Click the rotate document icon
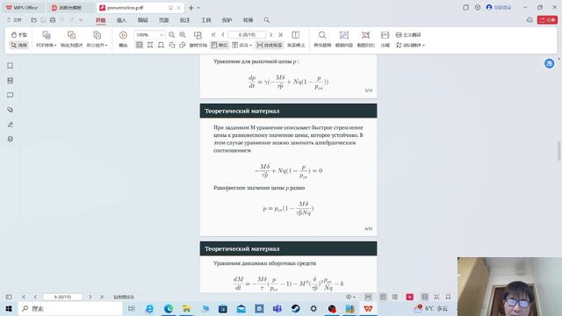 pos(198,35)
